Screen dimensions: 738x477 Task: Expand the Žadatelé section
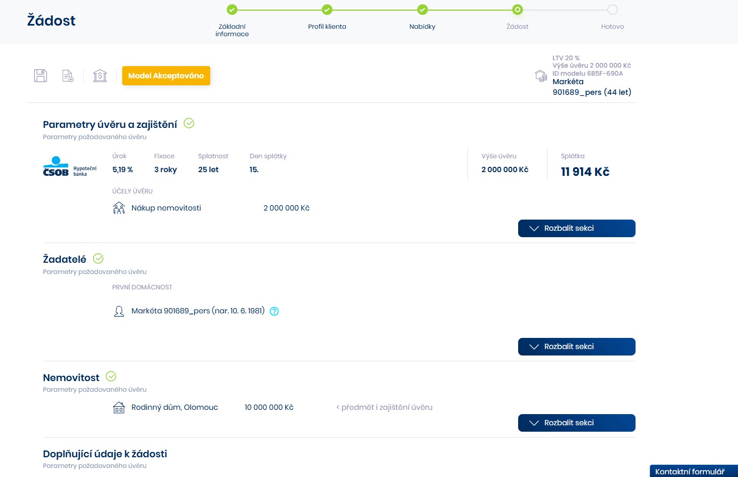pos(576,346)
